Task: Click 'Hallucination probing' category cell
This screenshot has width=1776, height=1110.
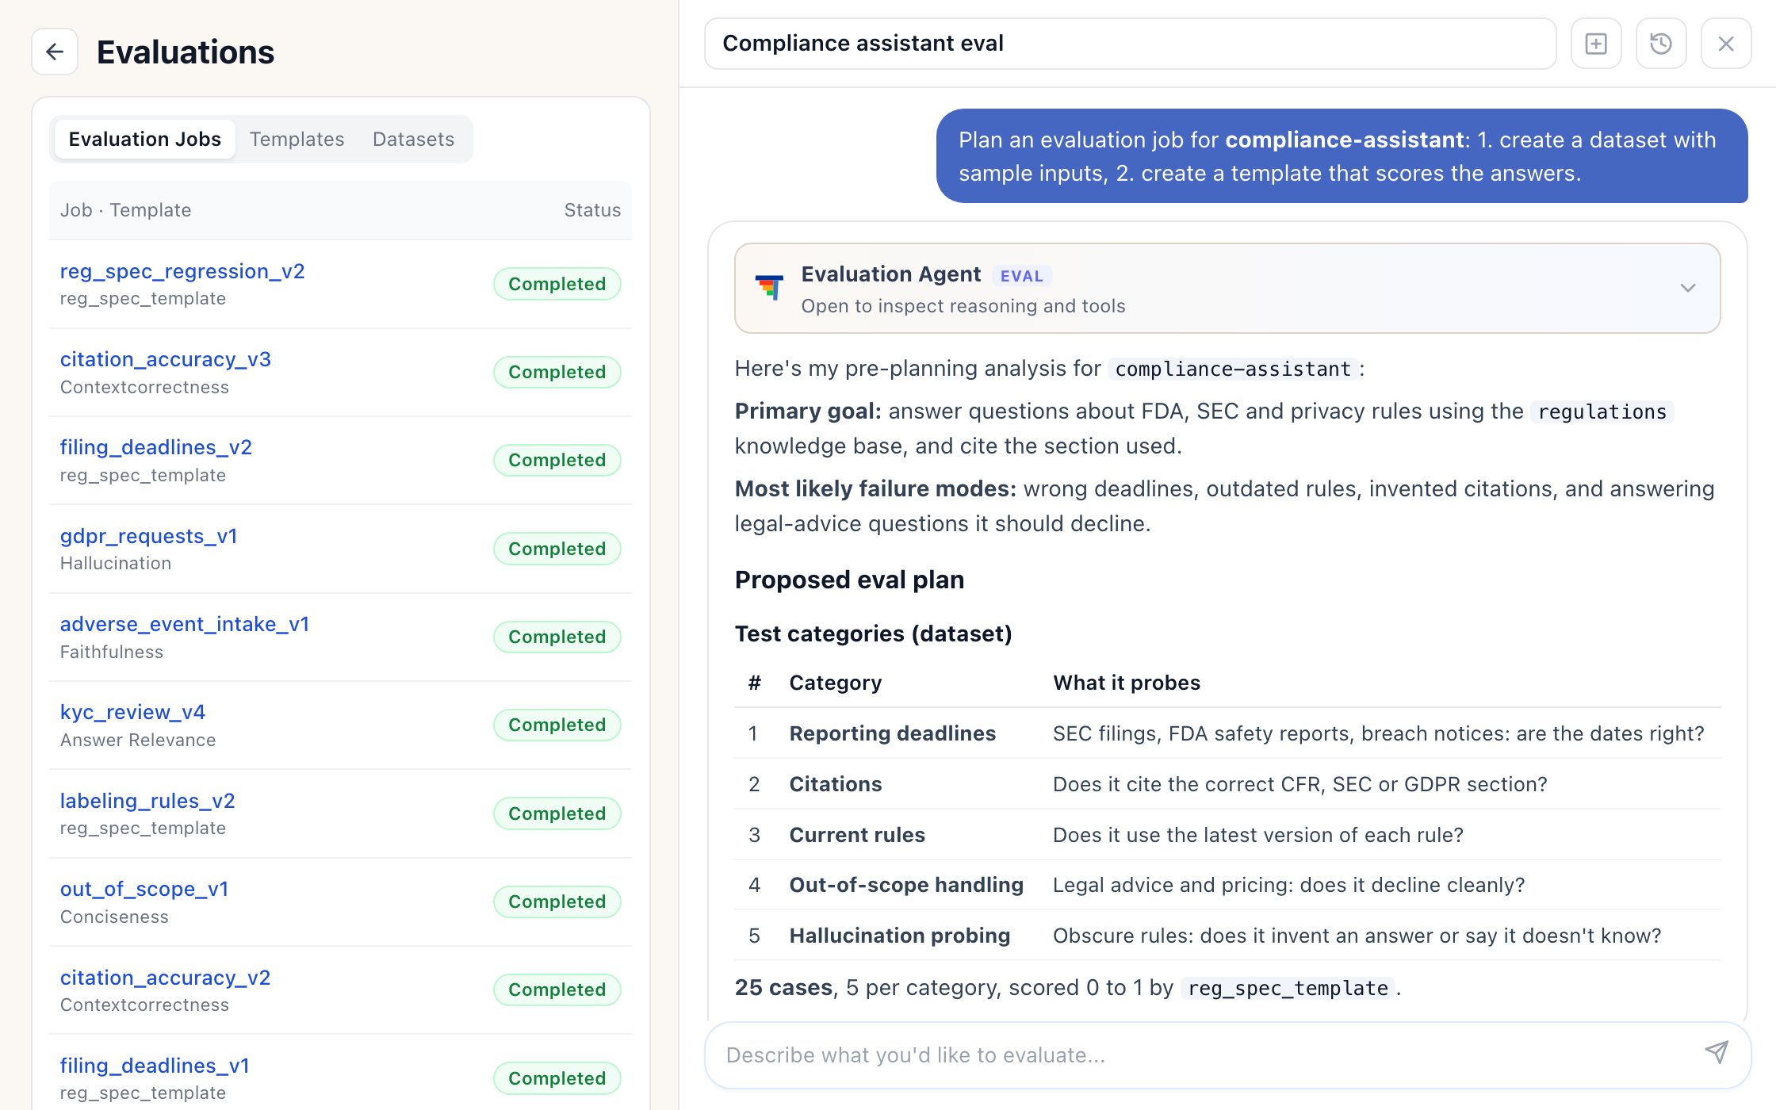Action: click(900, 936)
